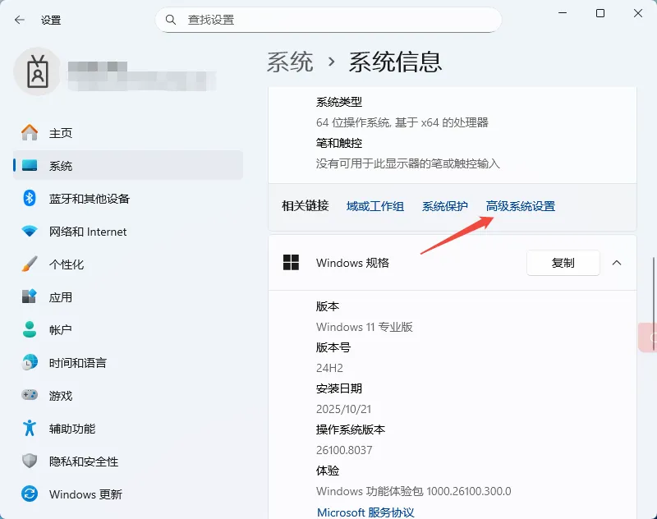Open 游戏 settings
The image size is (657, 519).
click(128, 395)
